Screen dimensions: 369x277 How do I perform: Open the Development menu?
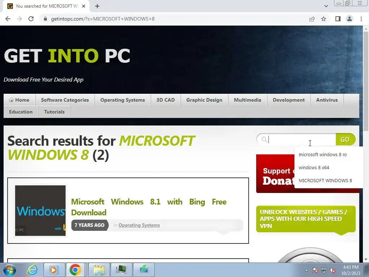click(x=289, y=100)
